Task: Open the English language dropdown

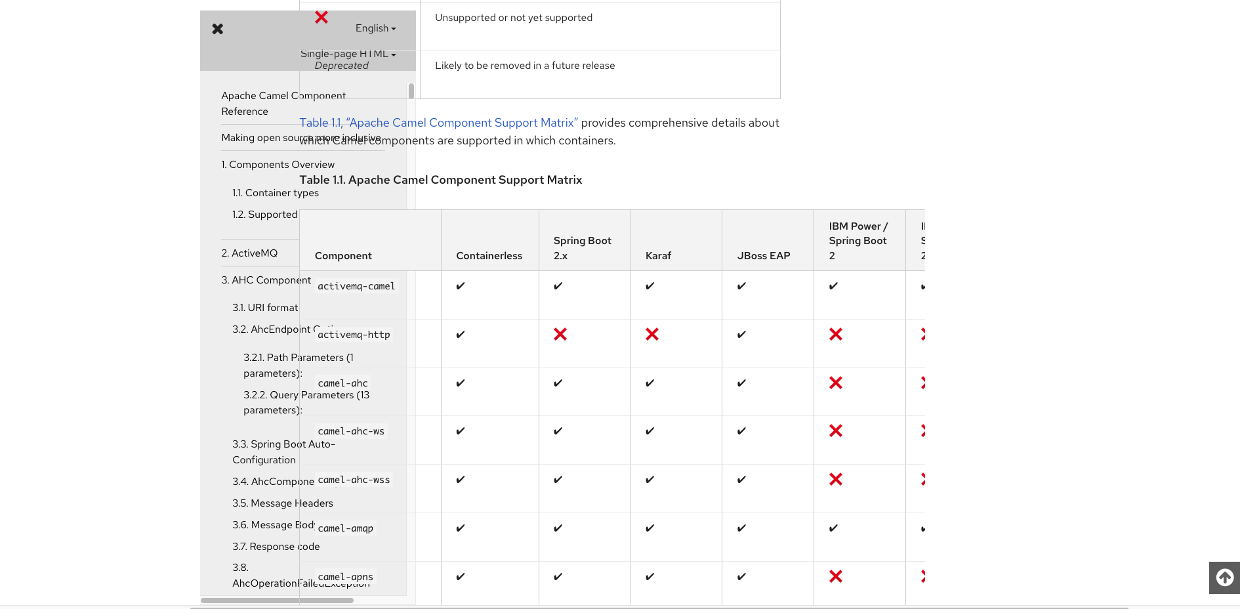Action: pyautogui.click(x=375, y=28)
